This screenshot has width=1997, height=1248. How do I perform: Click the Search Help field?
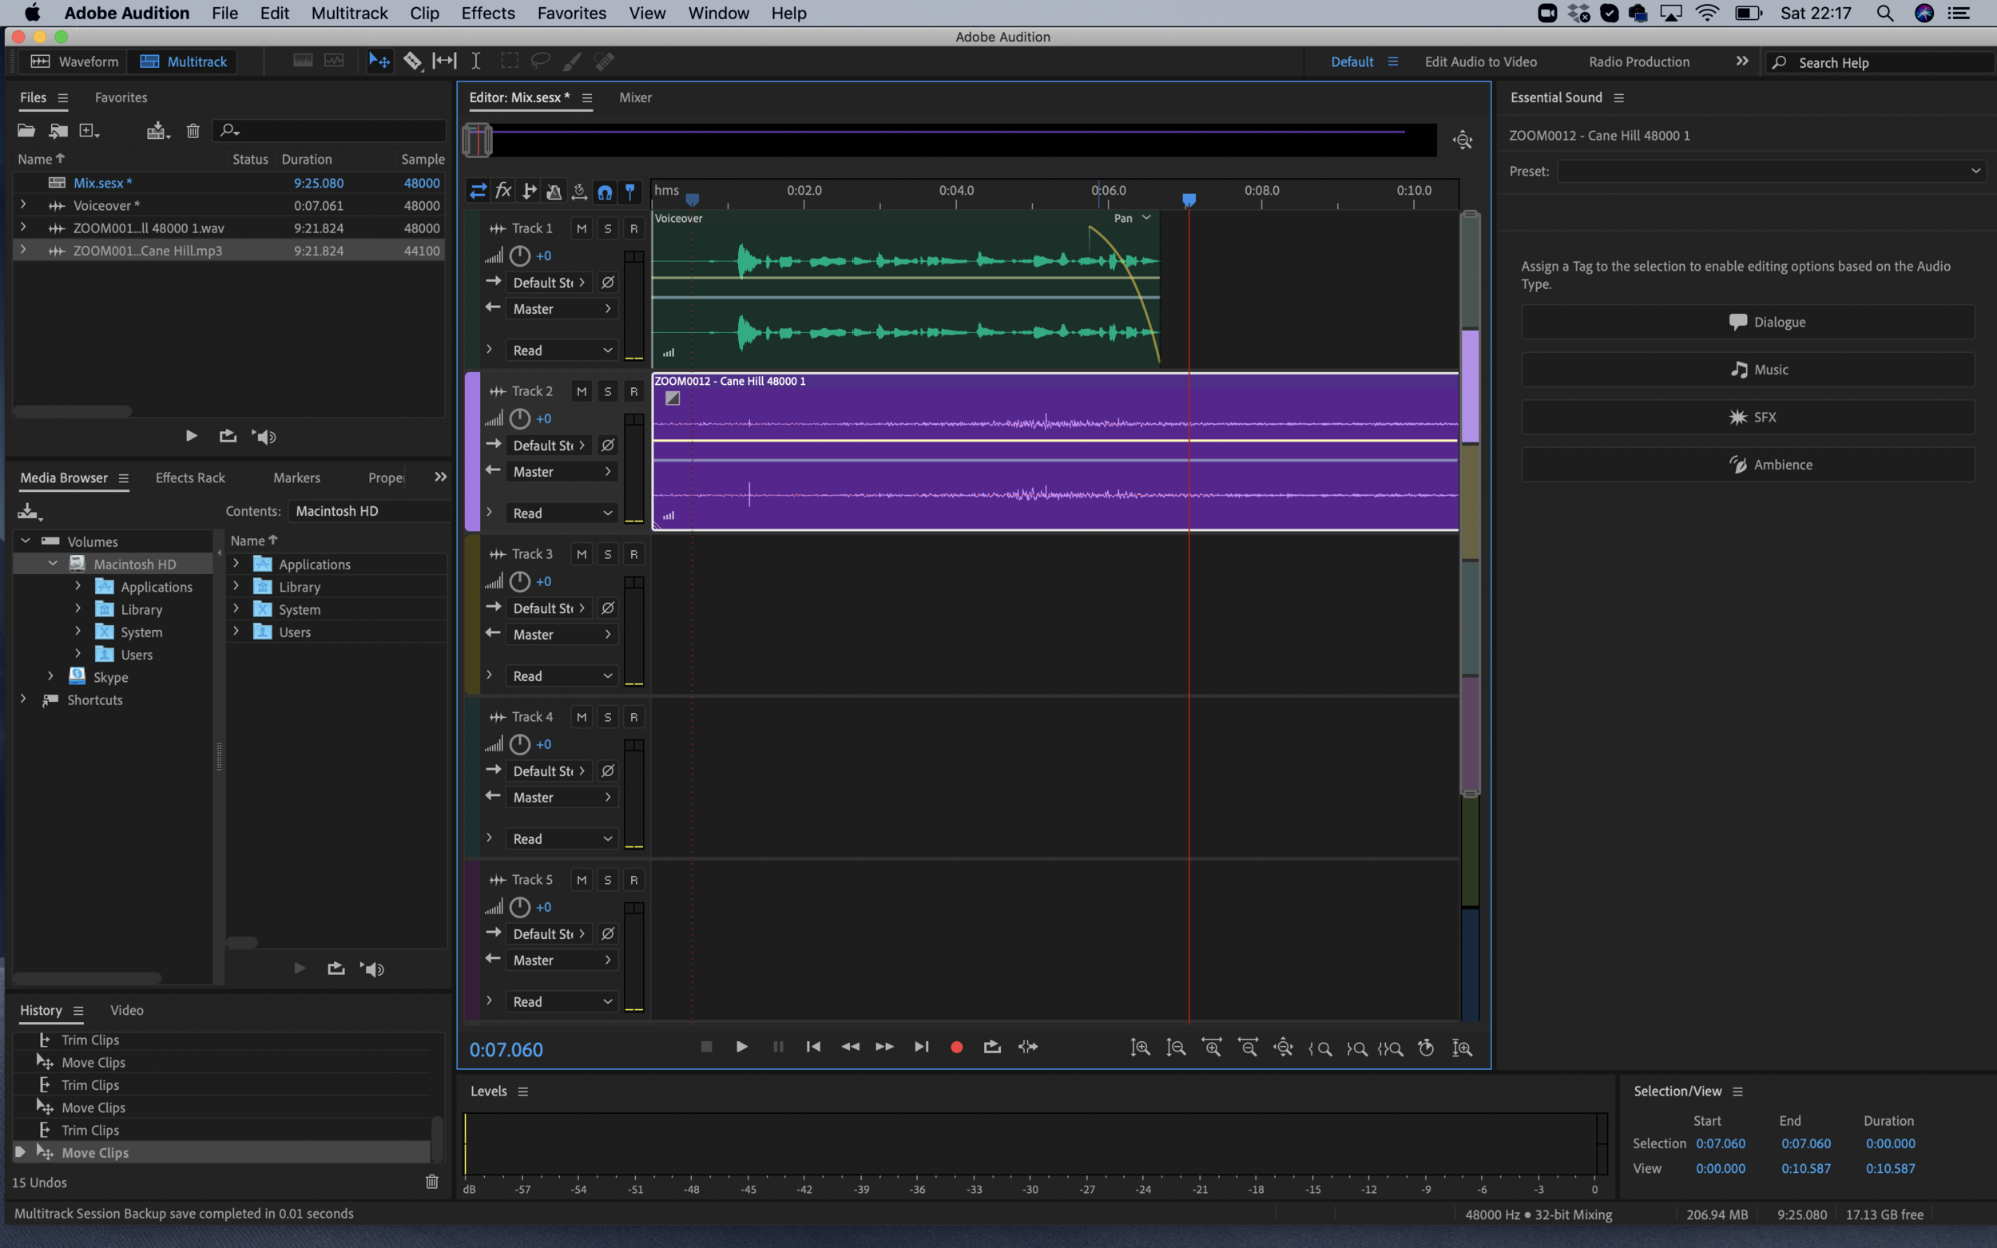pyautogui.click(x=1881, y=63)
